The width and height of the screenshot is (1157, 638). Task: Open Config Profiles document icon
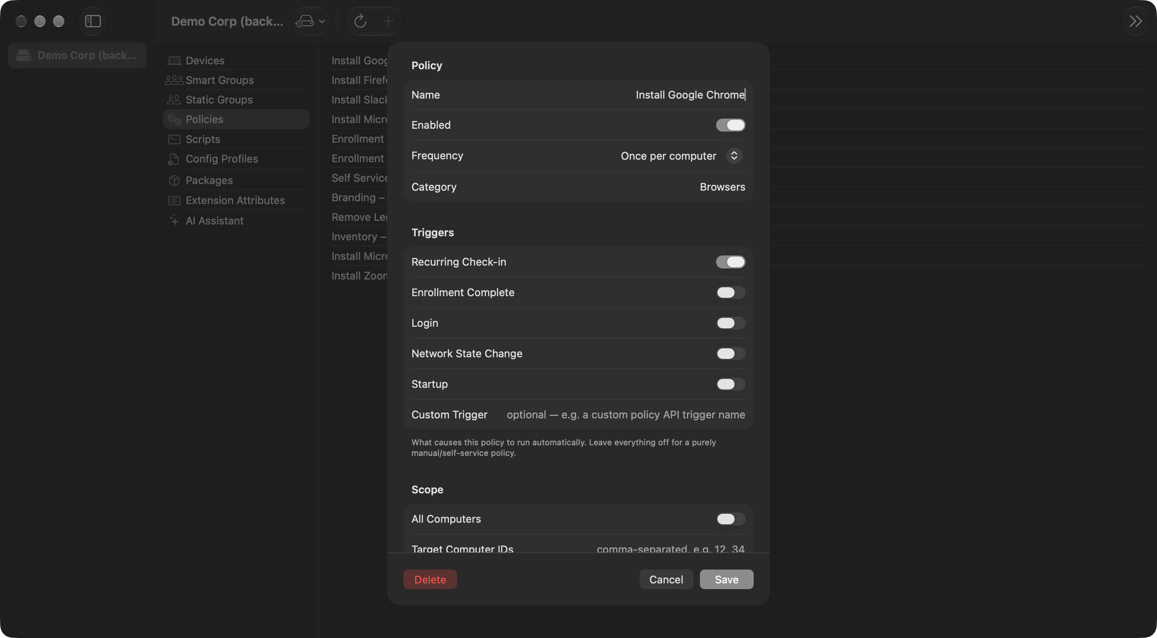[174, 159]
